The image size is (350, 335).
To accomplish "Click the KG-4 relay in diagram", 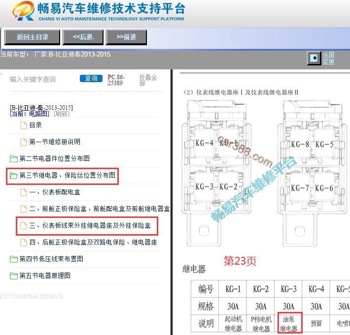I will 204,143.
